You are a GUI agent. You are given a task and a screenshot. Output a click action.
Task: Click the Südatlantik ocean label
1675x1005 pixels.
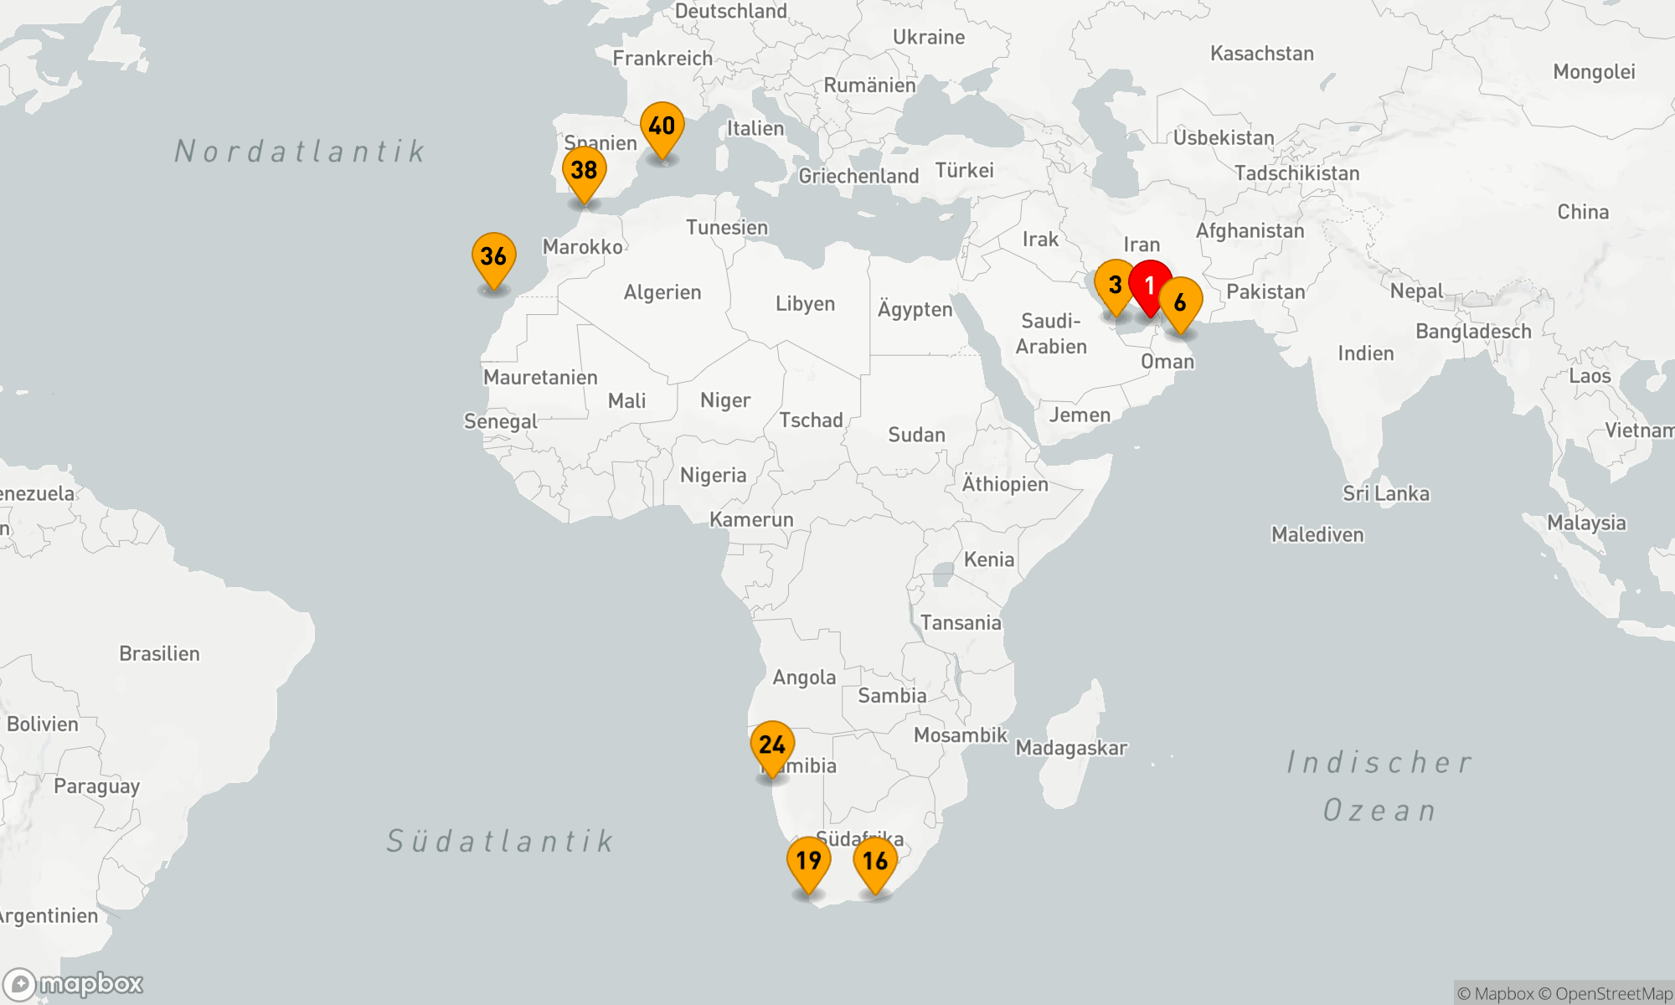pyautogui.click(x=500, y=841)
